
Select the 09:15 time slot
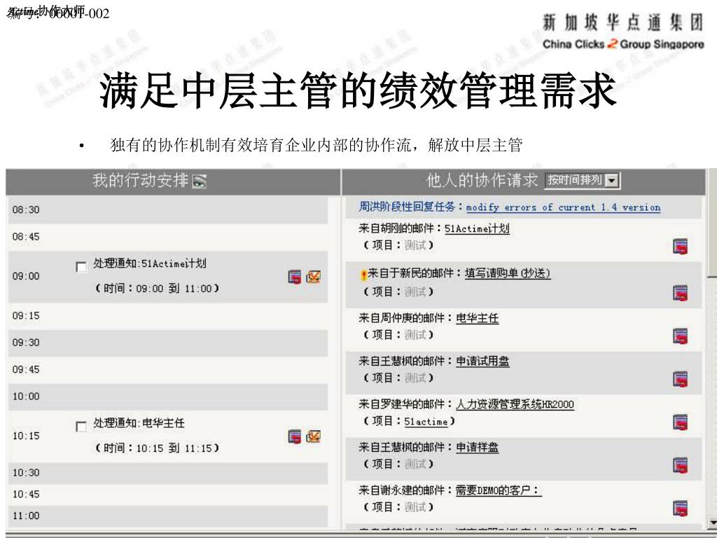click(168, 316)
